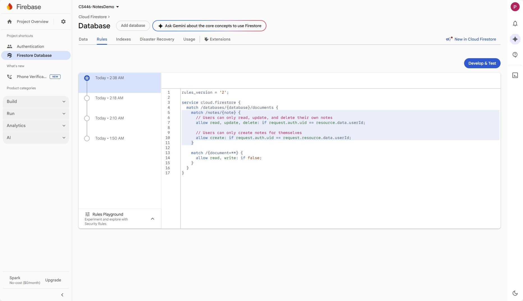Image resolution: width=523 pixels, height=301 pixels.
Task: Select the 2:18 AM rules version marker
Action: [x=87, y=98]
